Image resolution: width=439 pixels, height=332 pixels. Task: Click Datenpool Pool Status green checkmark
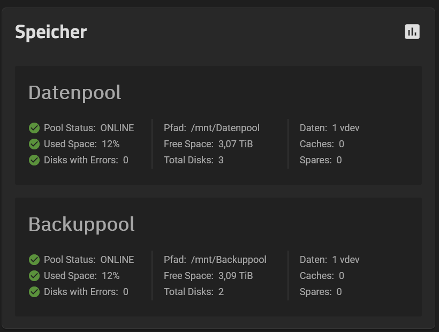tap(34, 128)
